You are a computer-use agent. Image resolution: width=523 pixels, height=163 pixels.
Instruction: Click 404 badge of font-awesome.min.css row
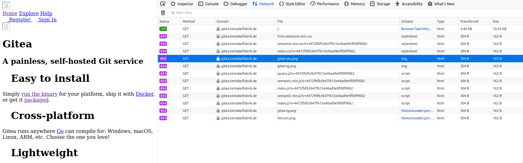163,36
